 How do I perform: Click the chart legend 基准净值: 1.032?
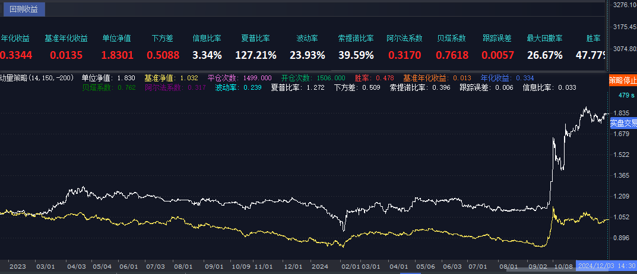[x=171, y=78]
